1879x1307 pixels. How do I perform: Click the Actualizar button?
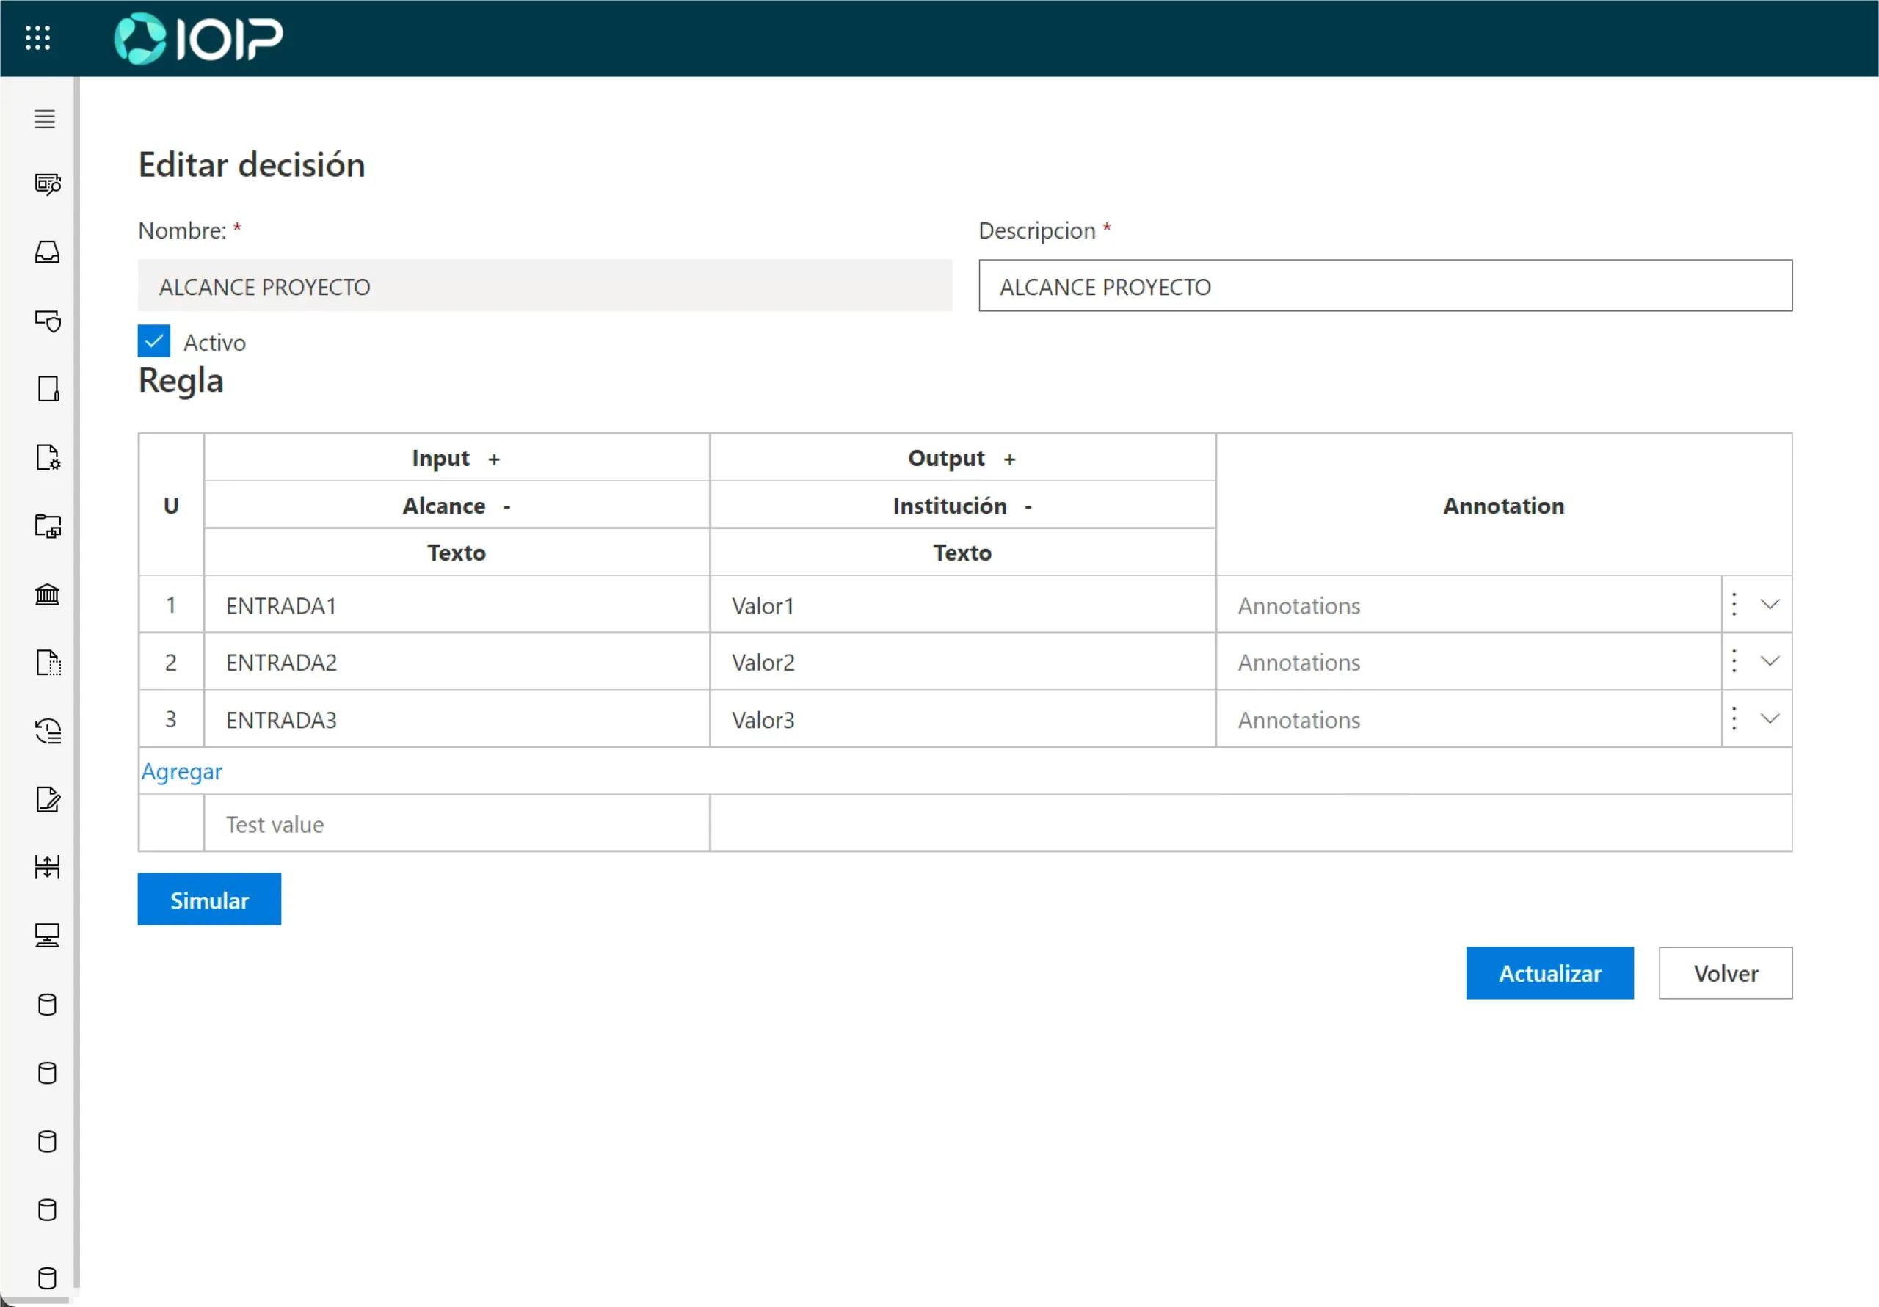pos(1549,973)
